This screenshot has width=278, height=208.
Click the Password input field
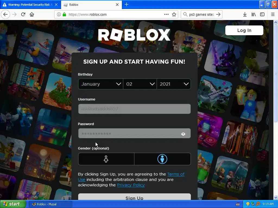(134, 133)
